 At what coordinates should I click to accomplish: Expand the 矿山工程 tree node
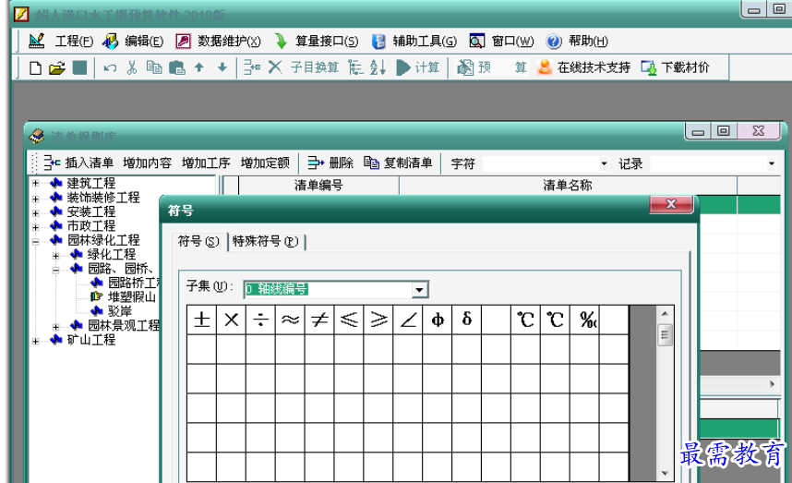35,342
